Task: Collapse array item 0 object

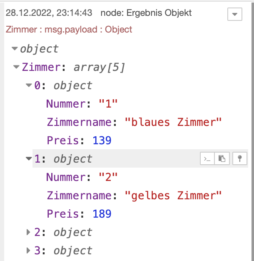Action: [29, 85]
